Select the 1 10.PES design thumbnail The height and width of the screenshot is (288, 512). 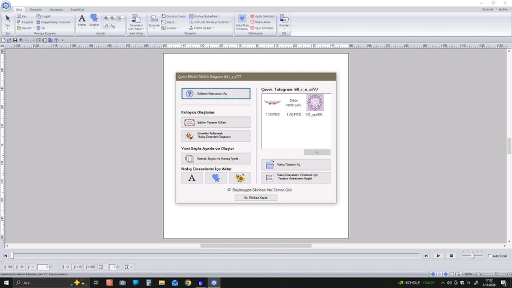[x=272, y=105]
